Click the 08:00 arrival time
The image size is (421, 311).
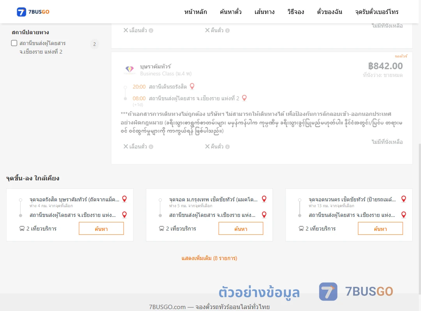click(x=139, y=99)
